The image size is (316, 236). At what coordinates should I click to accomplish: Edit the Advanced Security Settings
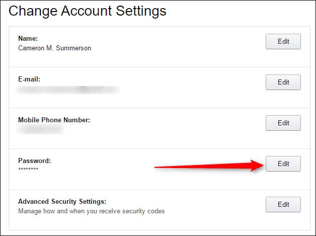point(283,204)
